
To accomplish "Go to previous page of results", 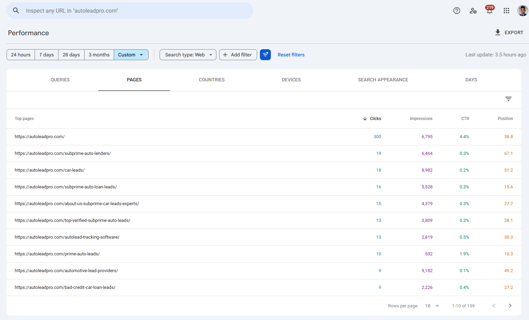I will [x=494, y=306].
